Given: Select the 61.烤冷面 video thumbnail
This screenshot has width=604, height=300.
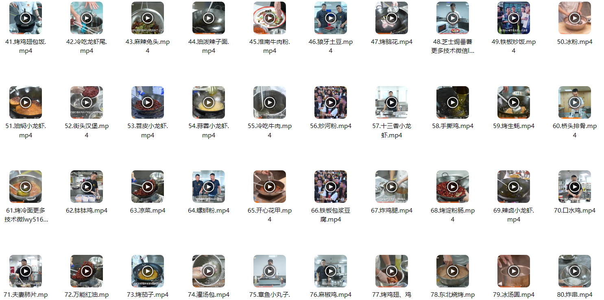Looking at the screenshot, I should 26,187.
